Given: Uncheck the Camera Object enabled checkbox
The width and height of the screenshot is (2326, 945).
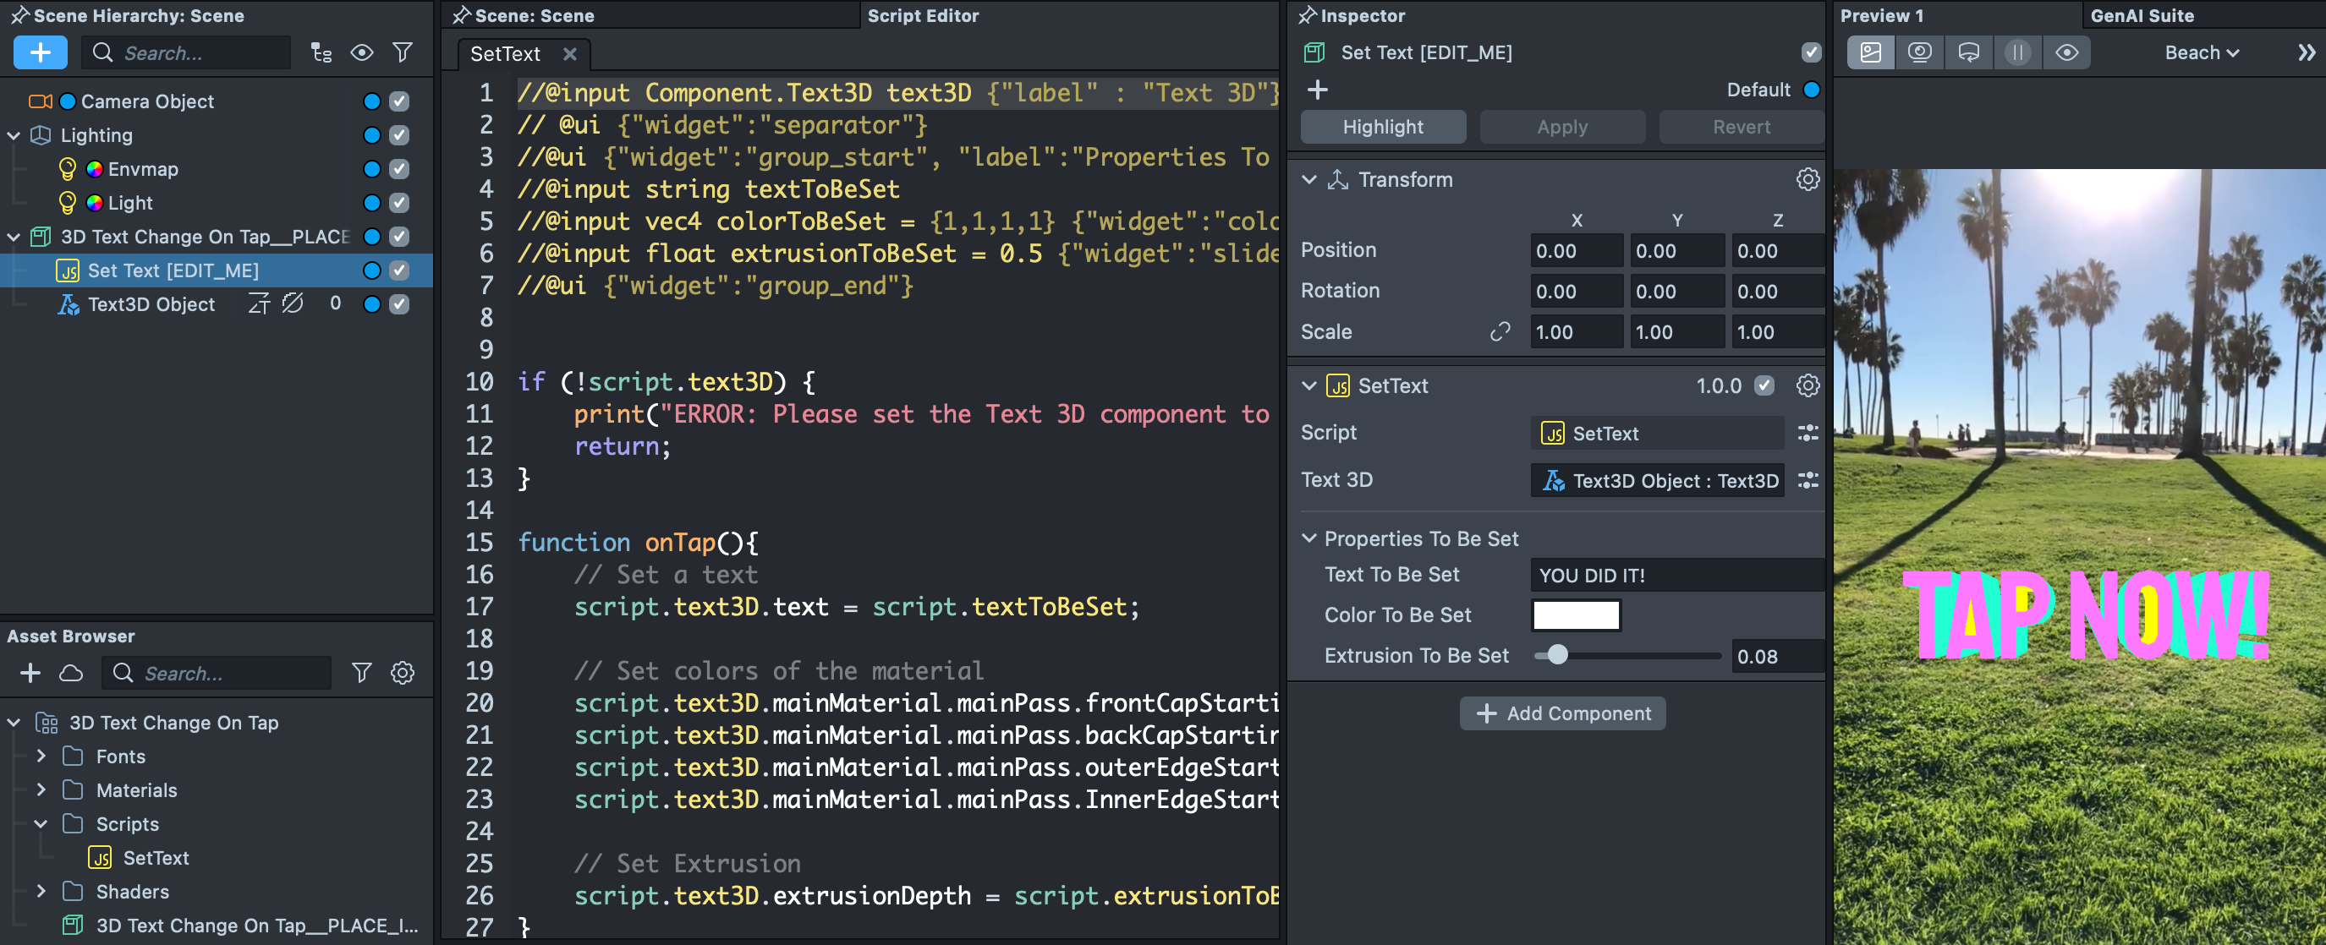Looking at the screenshot, I should pyautogui.click(x=399, y=101).
